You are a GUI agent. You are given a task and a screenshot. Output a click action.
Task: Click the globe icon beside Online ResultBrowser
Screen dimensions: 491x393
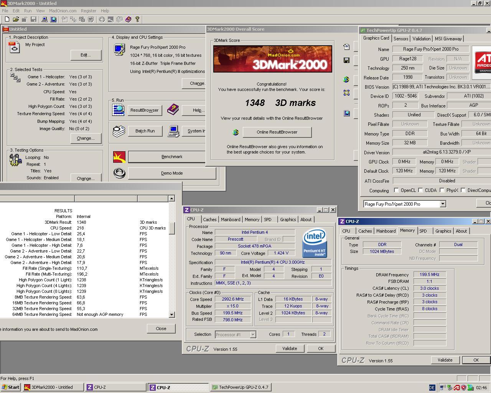(x=236, y=132)
